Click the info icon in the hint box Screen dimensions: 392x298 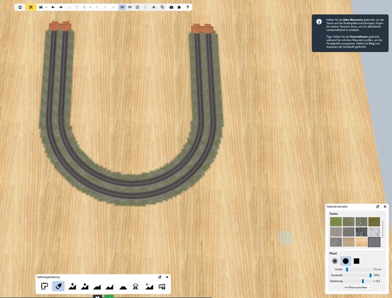coord(319,22)
